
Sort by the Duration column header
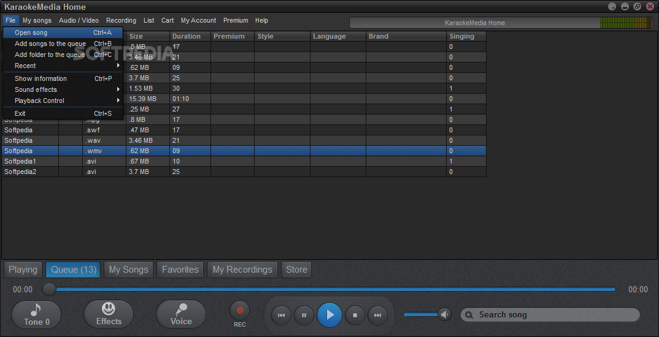190,36
